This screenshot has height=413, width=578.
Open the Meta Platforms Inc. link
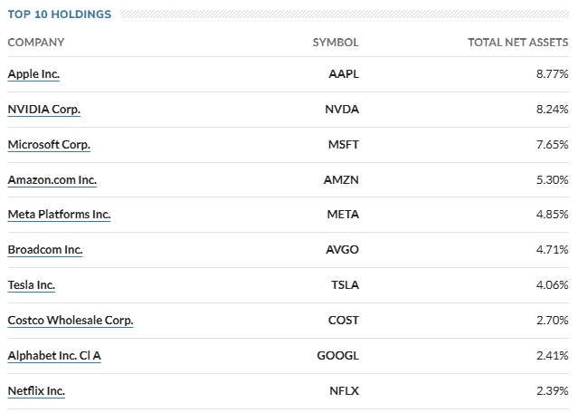click(x=59, y=215)
